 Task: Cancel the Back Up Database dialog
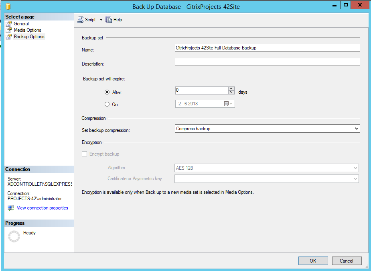(347, 261)
